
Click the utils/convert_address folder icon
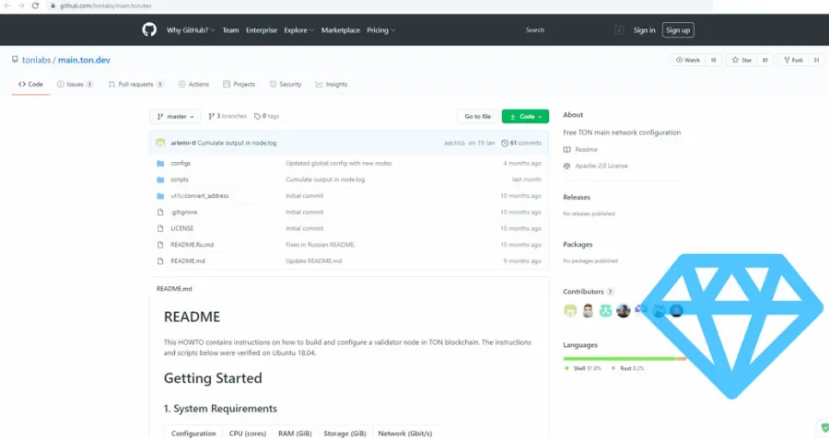pyautogui.click(x=160, y=196)
